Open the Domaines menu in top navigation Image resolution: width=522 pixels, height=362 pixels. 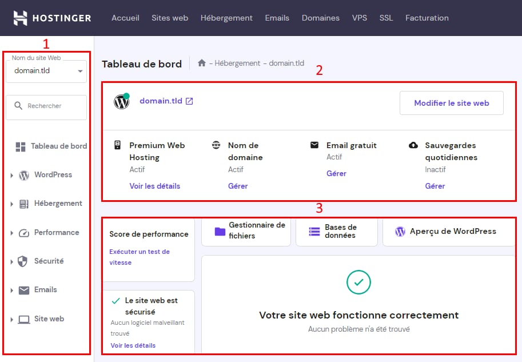click(320, 18)
